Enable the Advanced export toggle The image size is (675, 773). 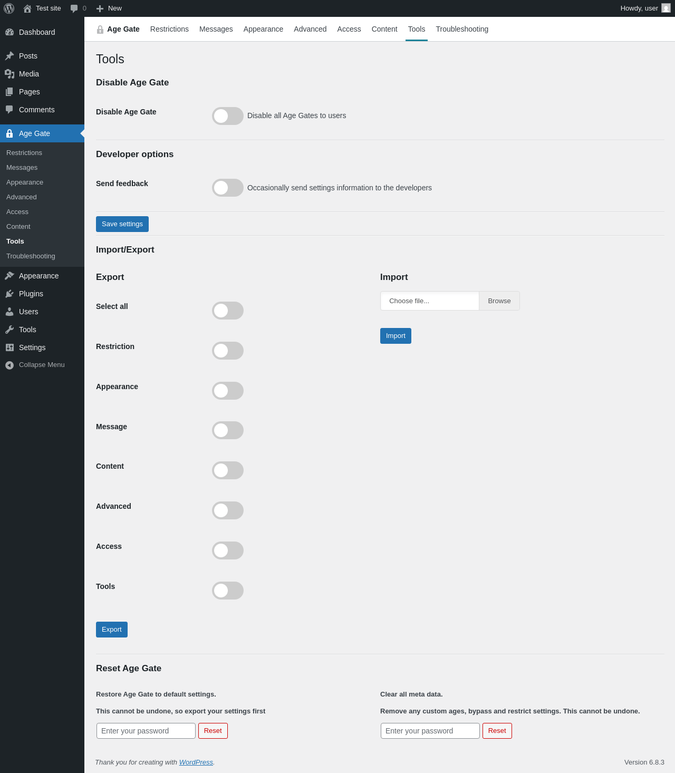click(228, 510)
